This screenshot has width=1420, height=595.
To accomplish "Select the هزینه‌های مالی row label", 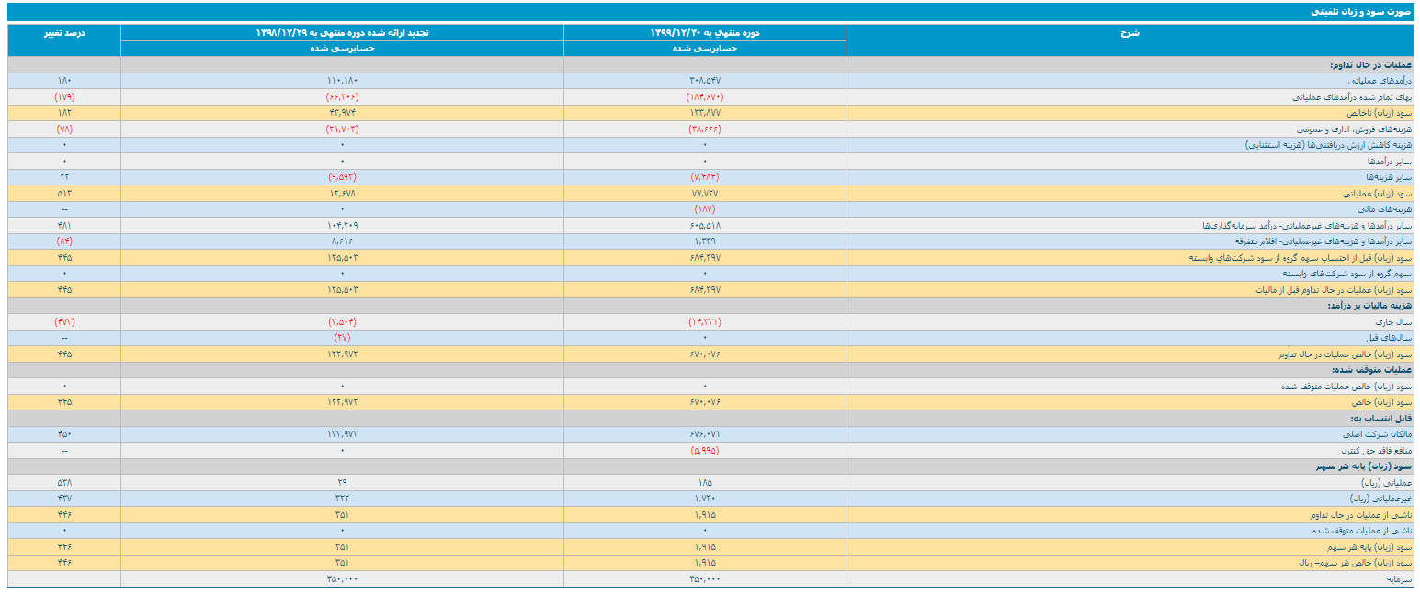I will coord(1386,209).
